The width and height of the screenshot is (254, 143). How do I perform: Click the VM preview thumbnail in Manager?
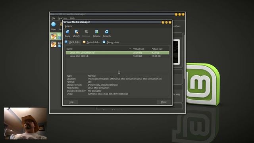tap(176, 52)
